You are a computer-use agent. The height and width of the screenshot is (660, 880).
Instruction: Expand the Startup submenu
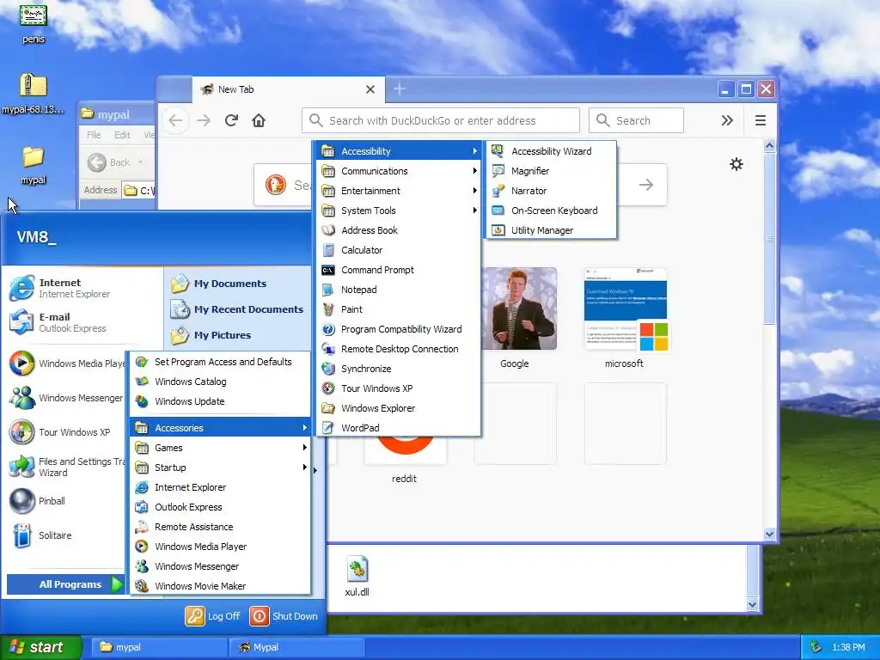click(221, 467)
